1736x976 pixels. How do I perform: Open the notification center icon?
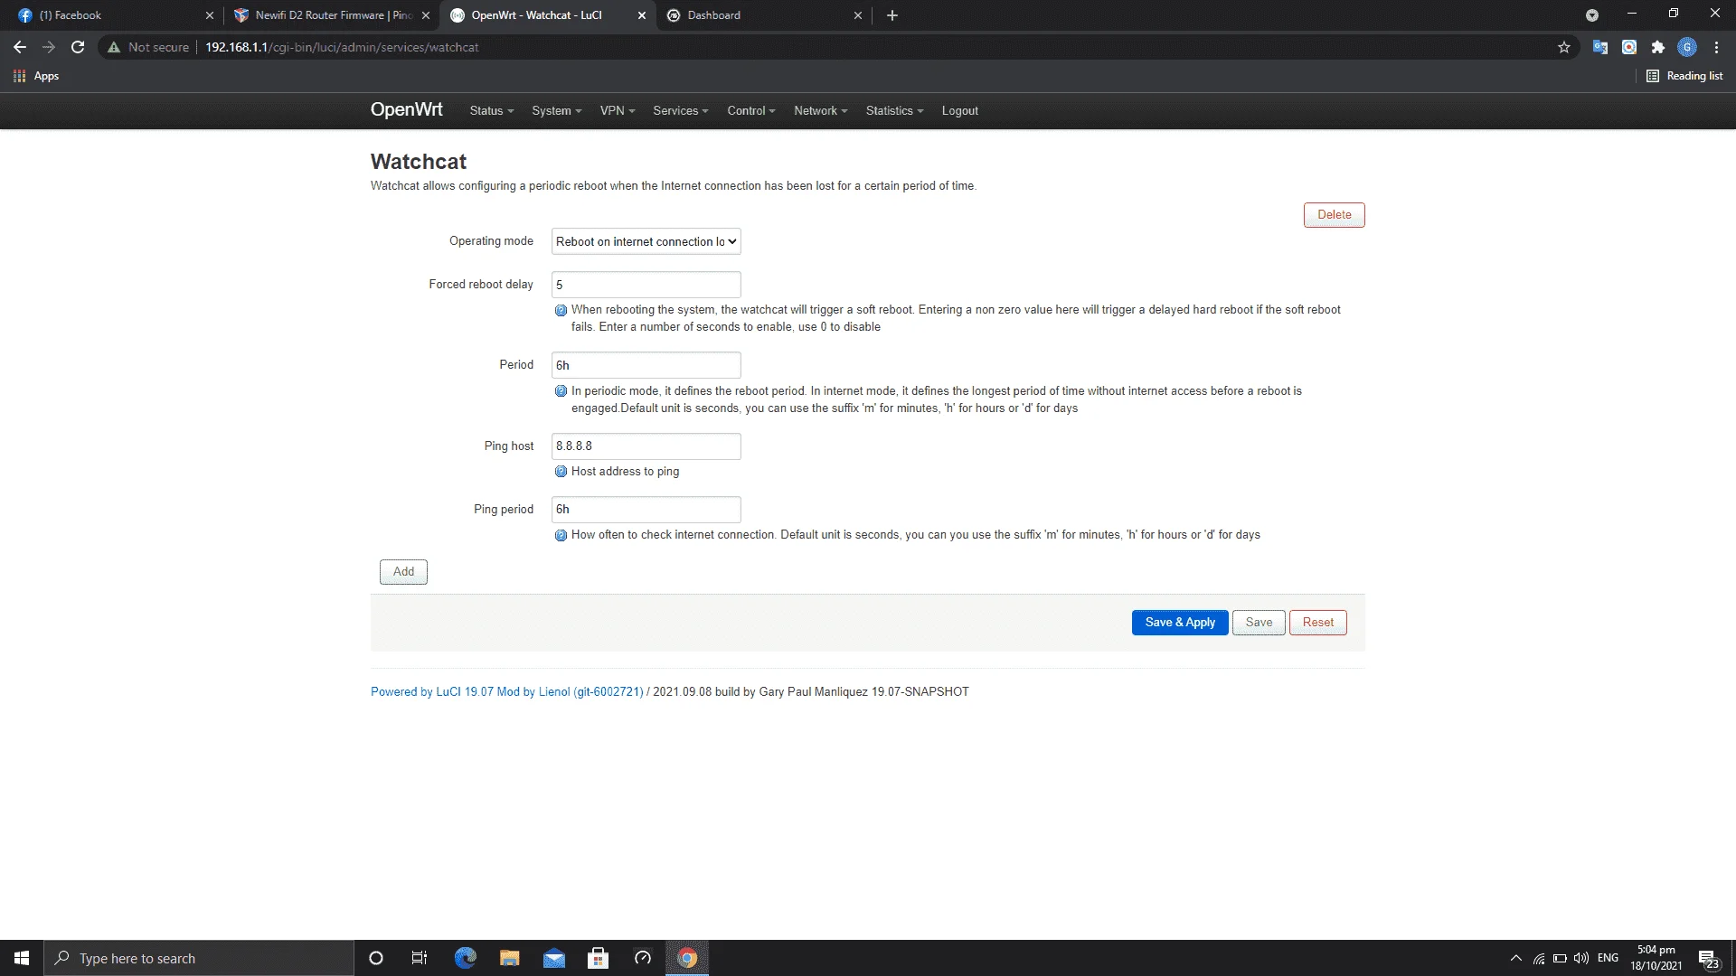coord(1708,959)
